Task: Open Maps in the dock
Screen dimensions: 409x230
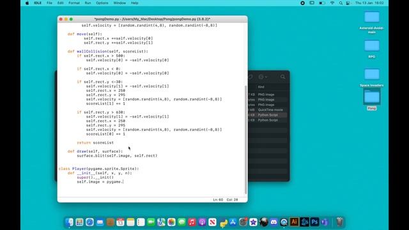Action: 161,222
